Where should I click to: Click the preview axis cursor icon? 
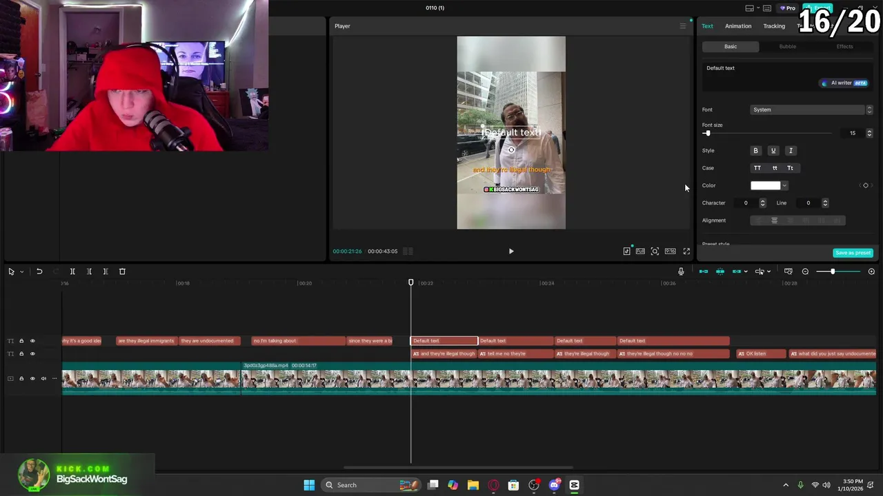760,271
